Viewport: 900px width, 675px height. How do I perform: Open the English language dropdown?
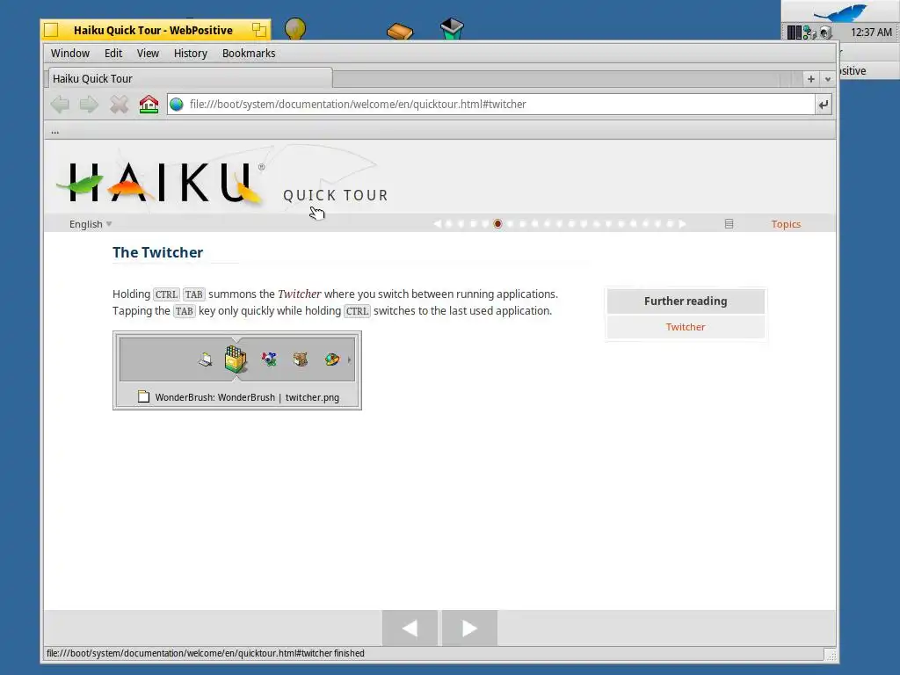[91, 224]
